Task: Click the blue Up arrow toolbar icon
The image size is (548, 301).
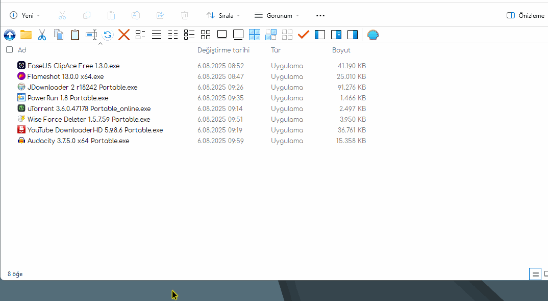Action: (10, 35)
